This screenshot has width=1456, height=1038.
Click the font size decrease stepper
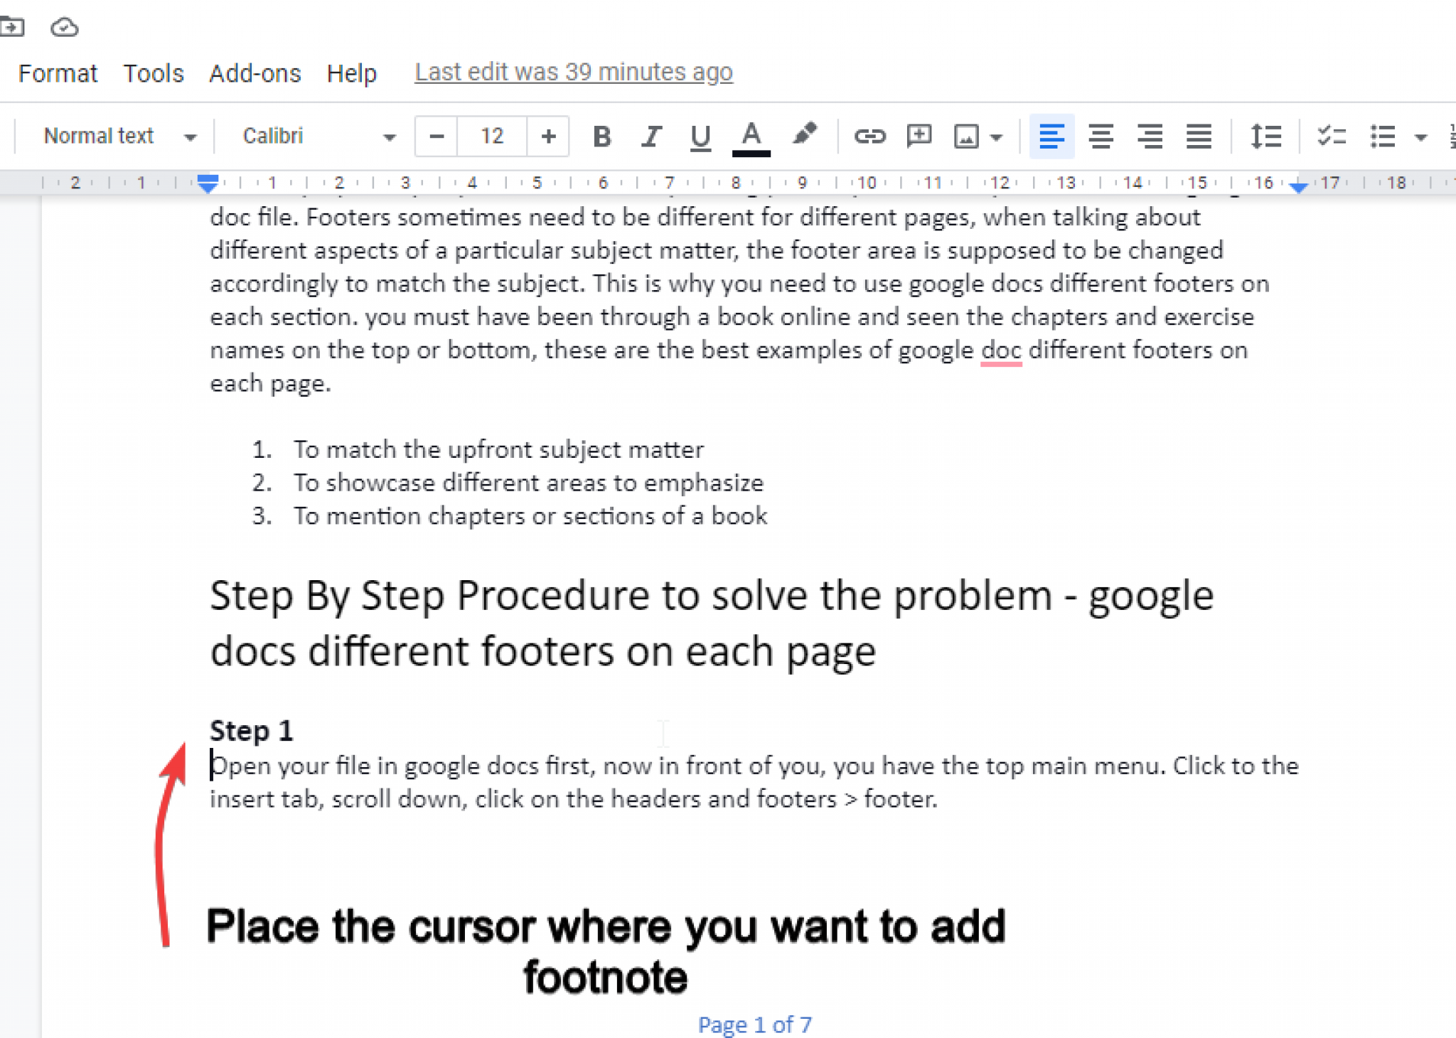[x=436, y=136]
